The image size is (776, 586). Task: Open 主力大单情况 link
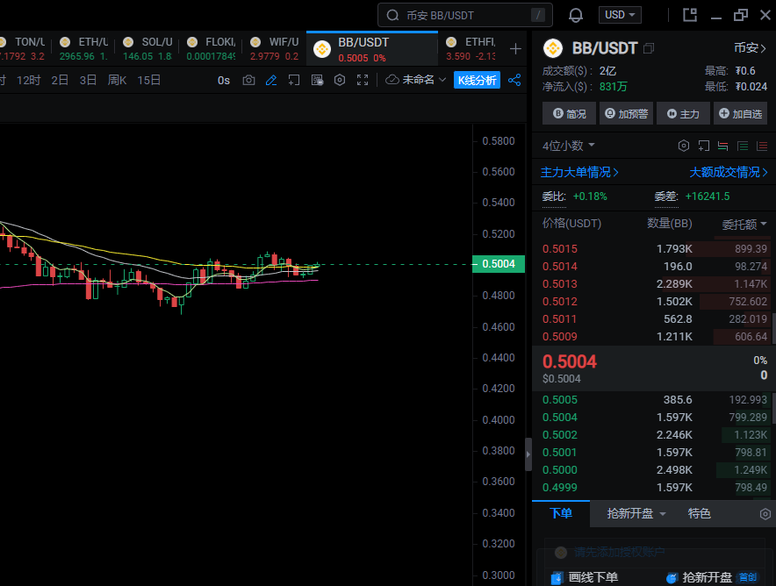coord(579,172)
